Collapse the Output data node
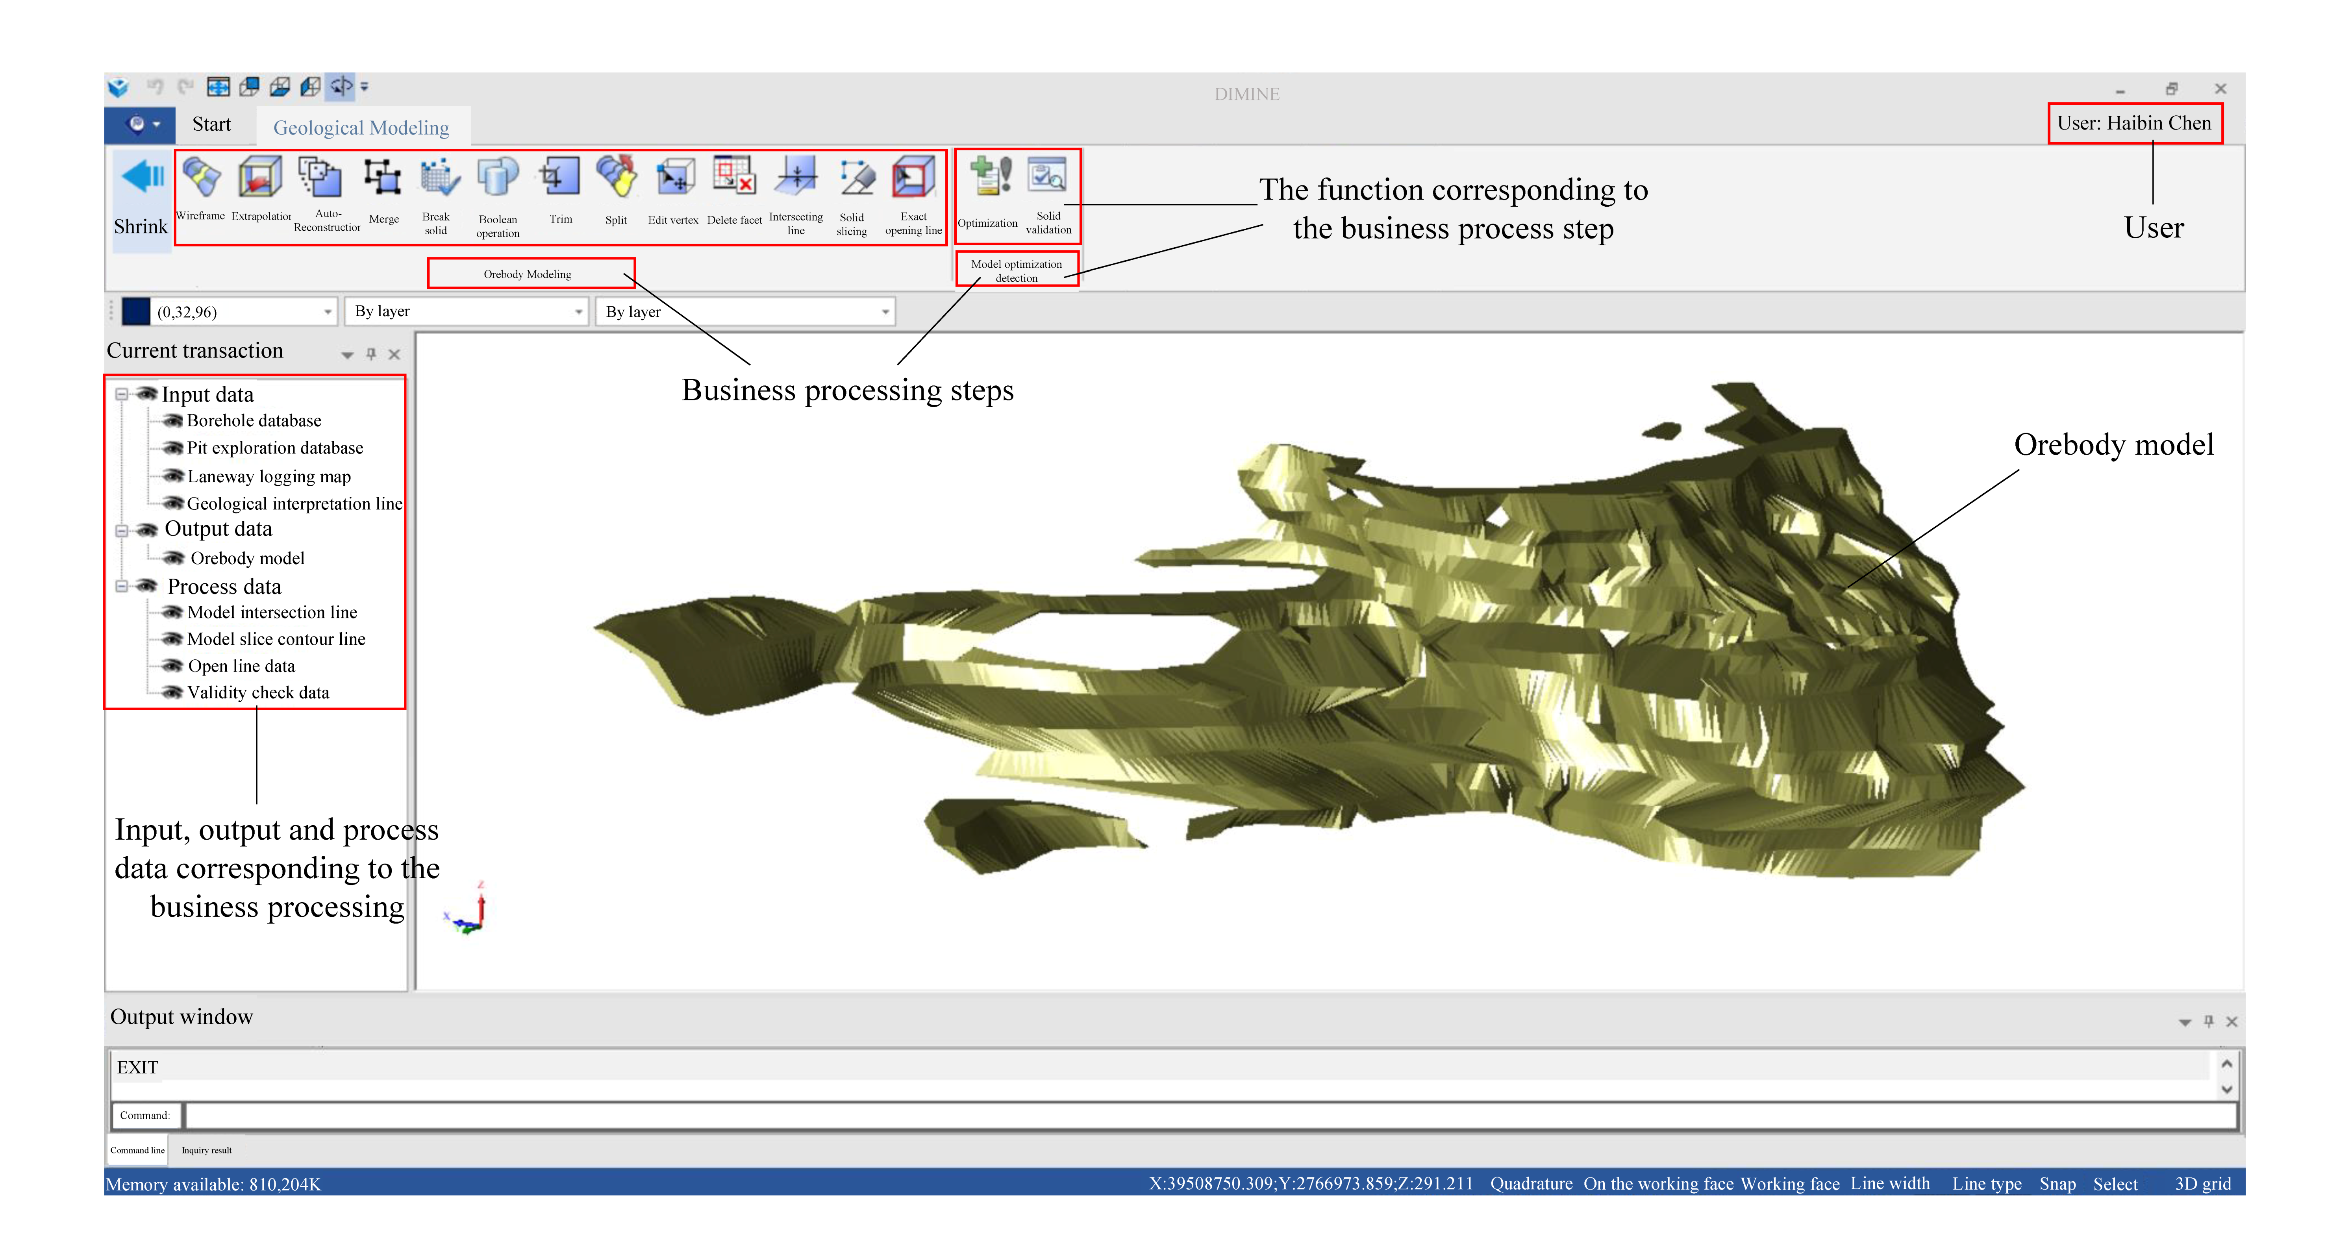Viewport: 2350px width, 1240px height. coord(121,530)
